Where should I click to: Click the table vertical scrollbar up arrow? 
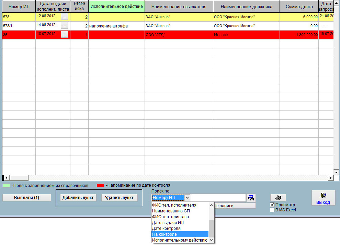coord(336,3)
